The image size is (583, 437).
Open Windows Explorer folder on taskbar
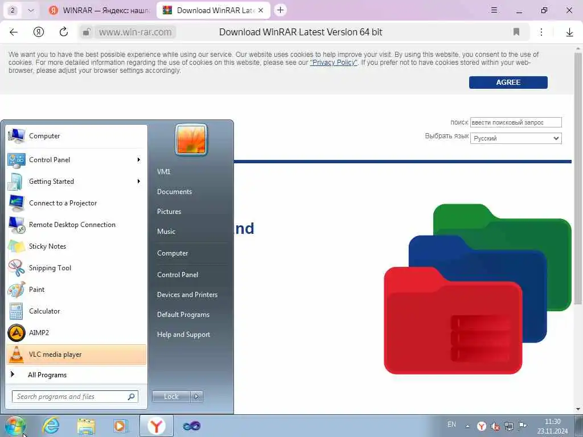(x=87, y=426)
